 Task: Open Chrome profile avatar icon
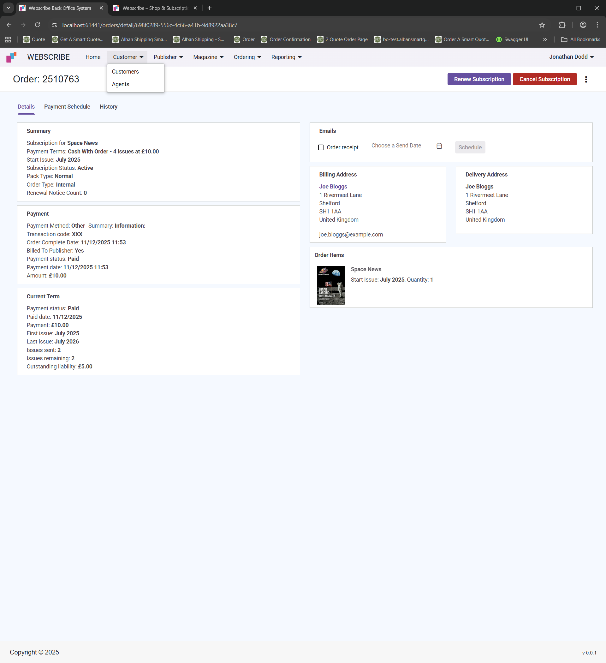click(x=583, y=25)
